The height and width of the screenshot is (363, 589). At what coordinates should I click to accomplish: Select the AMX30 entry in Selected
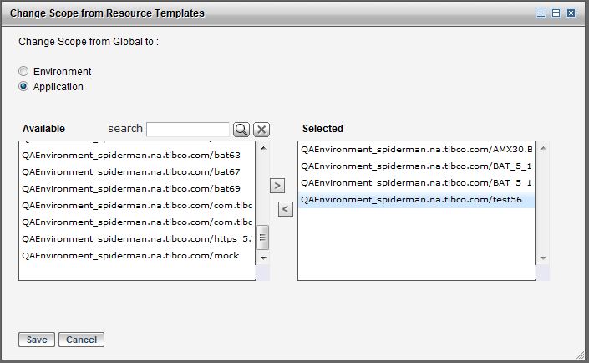[x=416, y=149]
